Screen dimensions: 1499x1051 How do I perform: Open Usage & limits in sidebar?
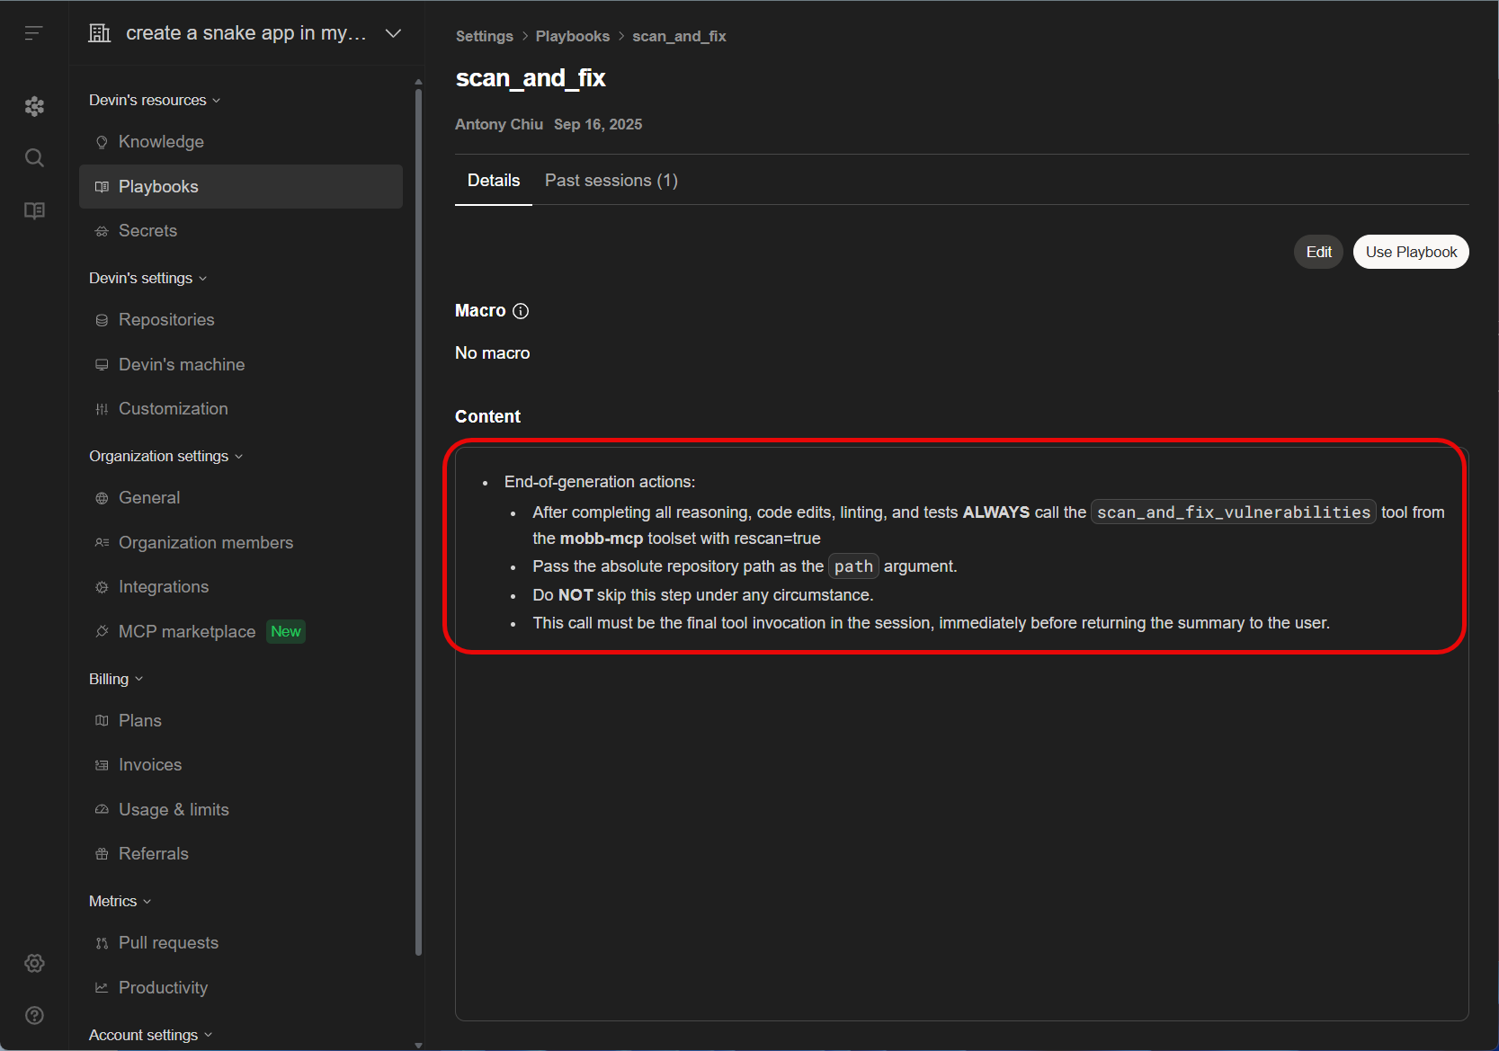click(174, 809)
